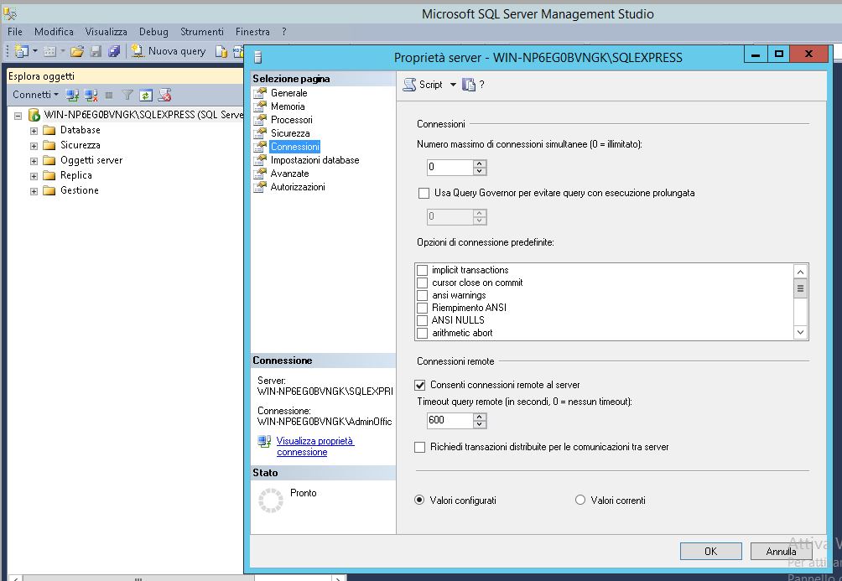Check the ANSI NULLS option
The width and height of the screenshot is (842, 581).
point(423,320)
